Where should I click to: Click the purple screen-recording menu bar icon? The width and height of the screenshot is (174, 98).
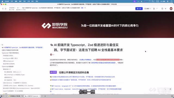coord(135,1)
